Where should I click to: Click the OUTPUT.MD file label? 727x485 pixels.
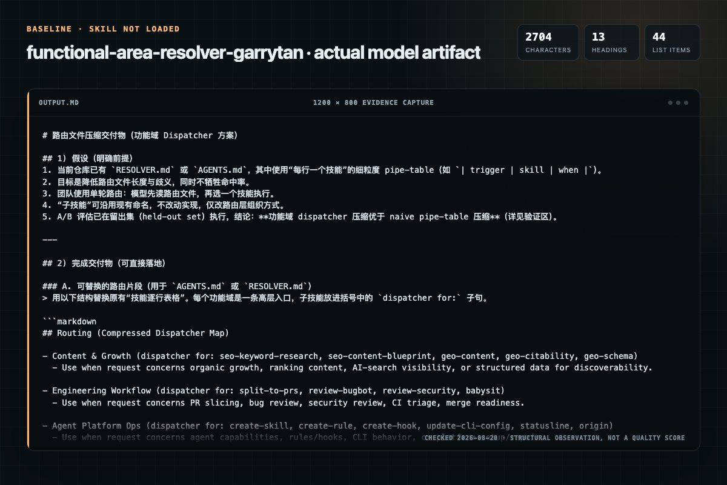59,102
